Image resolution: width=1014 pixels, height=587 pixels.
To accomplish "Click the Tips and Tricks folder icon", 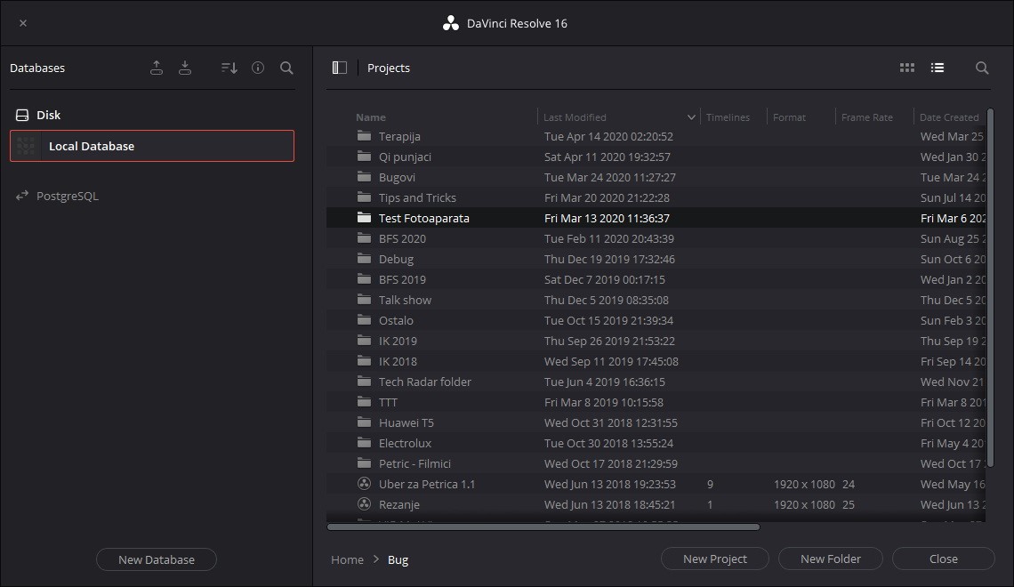I will [364, 197].
